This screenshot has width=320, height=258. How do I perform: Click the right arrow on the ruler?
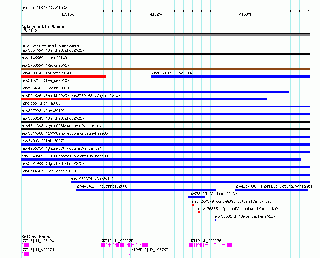[x=309, y=11]
